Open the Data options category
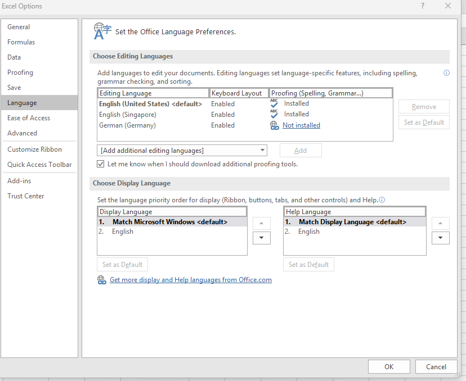466x381 pixels. click(39, 57)
